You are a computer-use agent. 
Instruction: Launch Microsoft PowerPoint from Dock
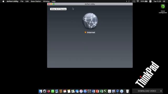coord(97,91)
